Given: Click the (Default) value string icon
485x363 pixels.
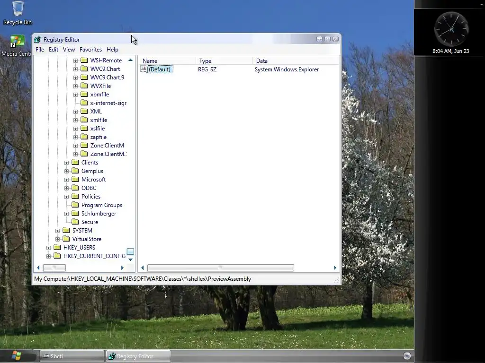Looking at the screenshot, I should (x=144, y=69).
